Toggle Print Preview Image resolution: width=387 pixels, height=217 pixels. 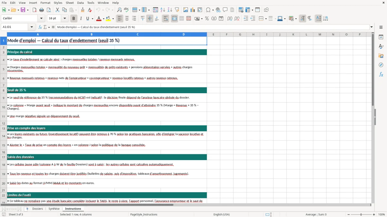49,10
